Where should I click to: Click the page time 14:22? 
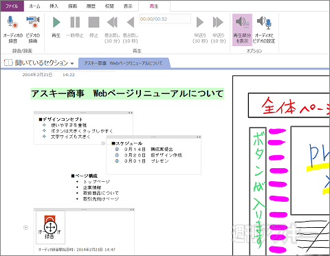pyautogui.click(x=69, y=75)
